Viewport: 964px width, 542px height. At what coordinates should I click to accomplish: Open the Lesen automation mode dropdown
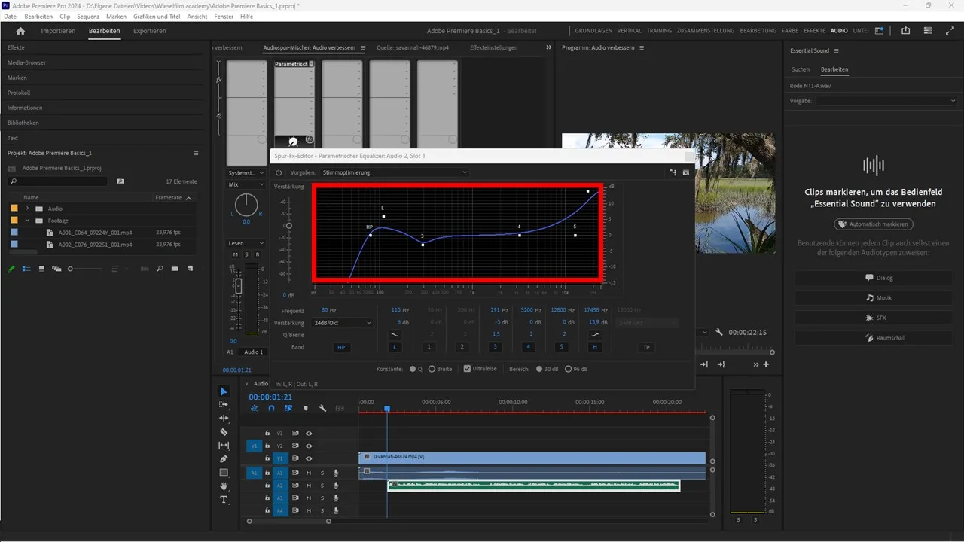(x=246, y=243)
